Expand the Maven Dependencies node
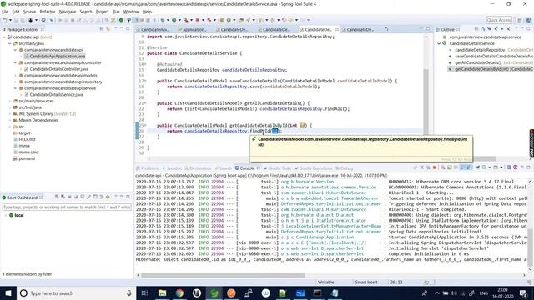Screen dimensions: 534x300 click(x=10, y=120)
